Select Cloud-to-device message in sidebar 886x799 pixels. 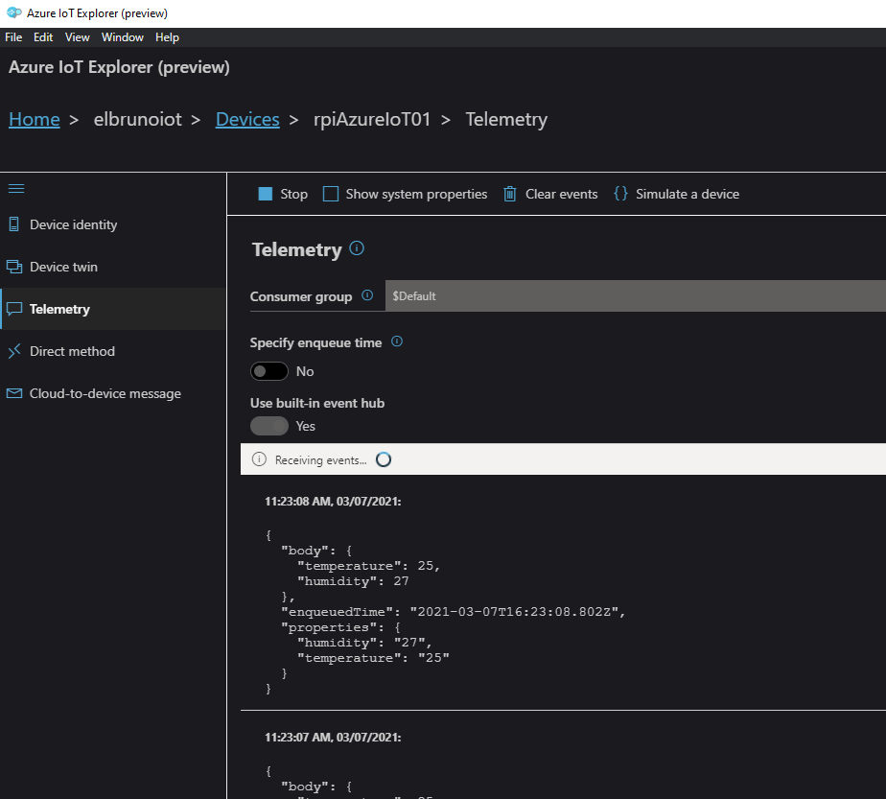105,393
